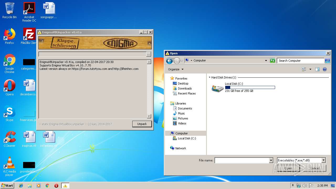Open FileZilla Client desktop shortcut
Image resolution: width=336 pixels, height=189 pixels.
29,36
